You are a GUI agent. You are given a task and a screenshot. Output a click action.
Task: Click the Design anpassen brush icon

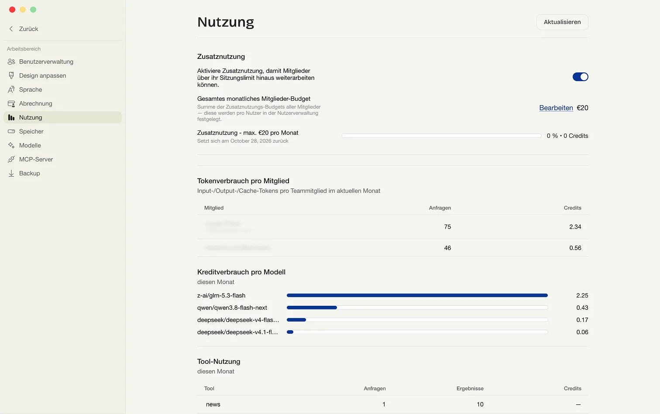pyautogui.click(x=11, y=75)
